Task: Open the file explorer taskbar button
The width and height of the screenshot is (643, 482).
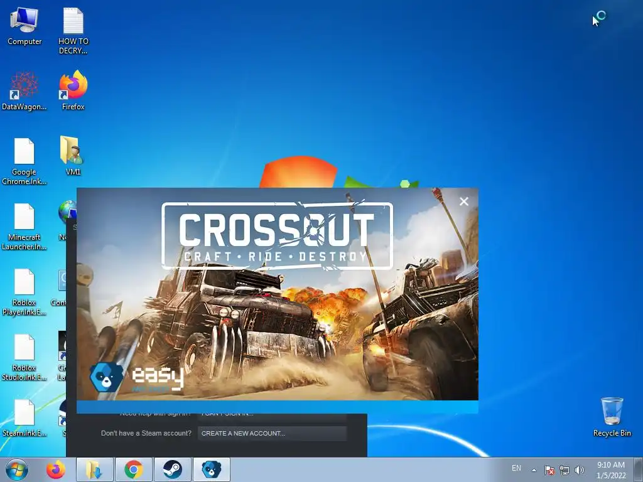Action: 94,469
